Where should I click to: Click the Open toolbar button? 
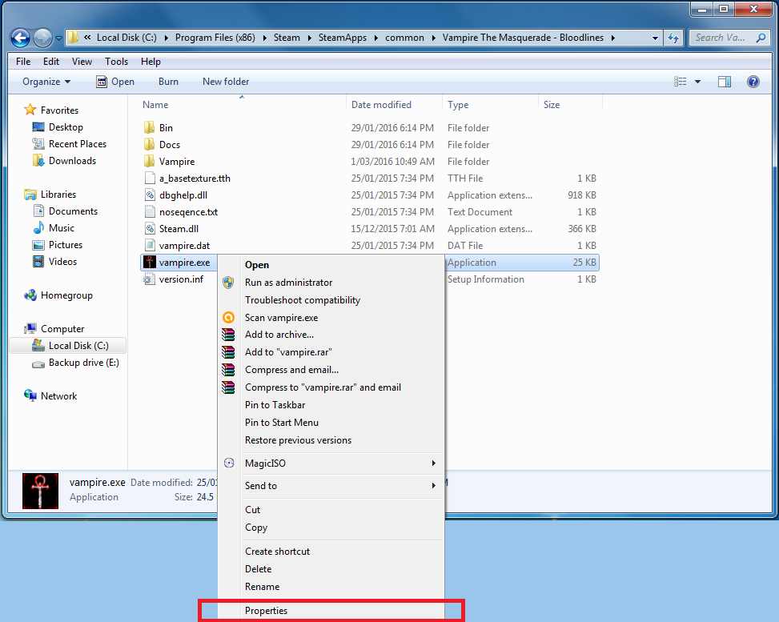pos(115,82)
